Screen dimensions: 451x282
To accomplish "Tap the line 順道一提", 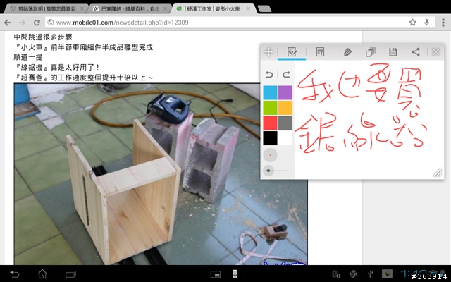I will 28,57.
